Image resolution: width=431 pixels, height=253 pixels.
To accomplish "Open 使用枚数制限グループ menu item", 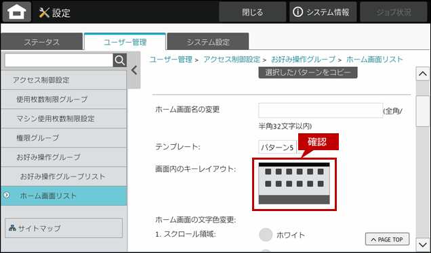I will pyautogui.click(x=64, y=99).
